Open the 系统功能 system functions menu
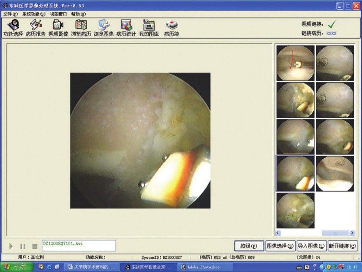362x272 pixels. point(34,14)
